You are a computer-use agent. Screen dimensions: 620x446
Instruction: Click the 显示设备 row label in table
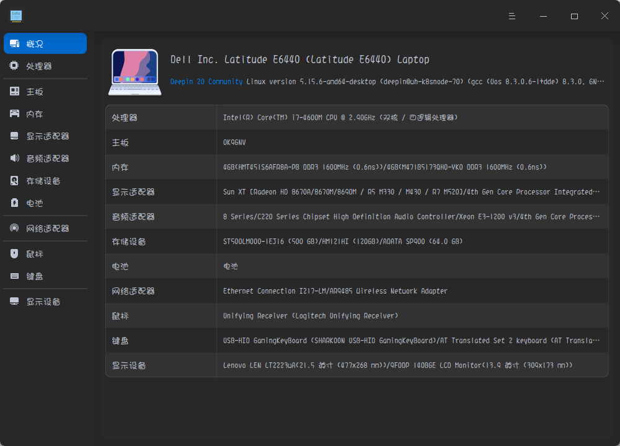pyautogui.click(x=129, y=365)
